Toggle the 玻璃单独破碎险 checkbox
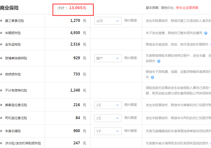 (x=1, y=58)
